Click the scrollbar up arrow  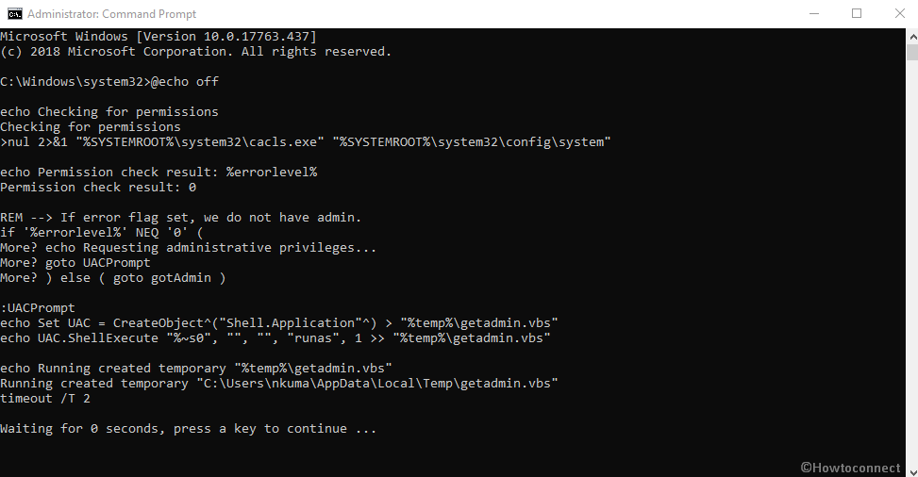coord(912,36)
